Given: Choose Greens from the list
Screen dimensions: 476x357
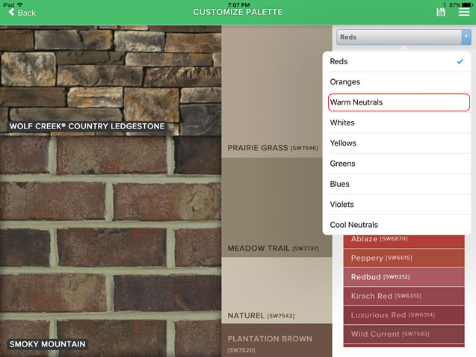Looking at the screenshot, I should point(397,164).
